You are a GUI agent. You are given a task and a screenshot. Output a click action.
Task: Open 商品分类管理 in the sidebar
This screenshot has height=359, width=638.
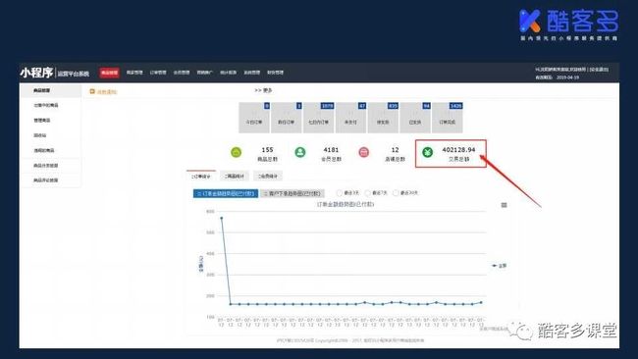point(46,166)
